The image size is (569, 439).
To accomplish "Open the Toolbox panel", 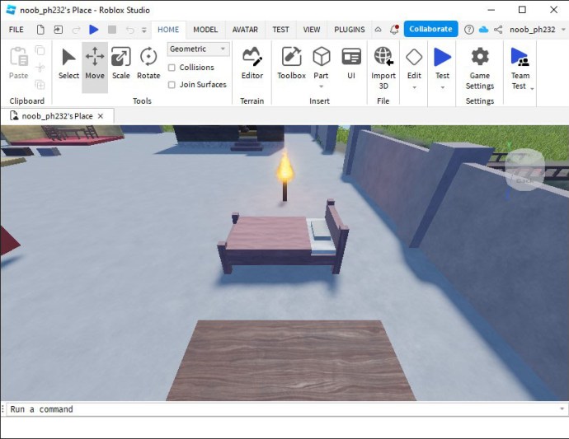I will 291,63.
